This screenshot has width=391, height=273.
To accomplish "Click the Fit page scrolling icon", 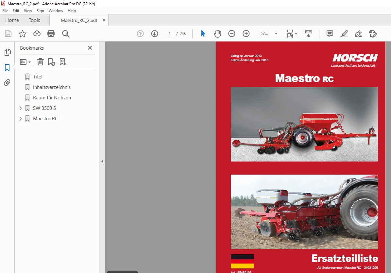I will pos(290,34).
